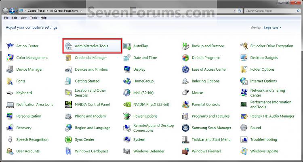The width and height of the screenshot is (303, 162).
Task: Click the Power Options battery icon
Action: click(127, 116)
